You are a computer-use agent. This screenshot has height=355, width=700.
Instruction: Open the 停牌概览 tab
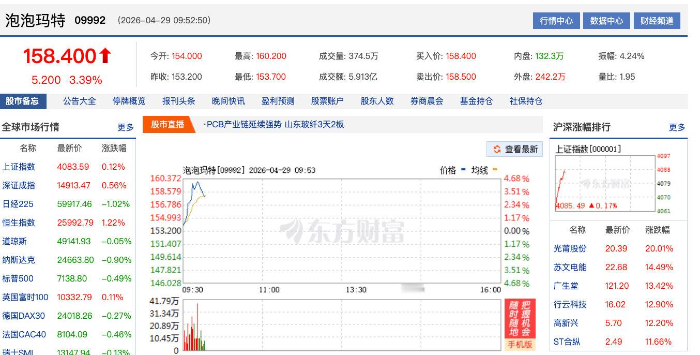point(129,101)
